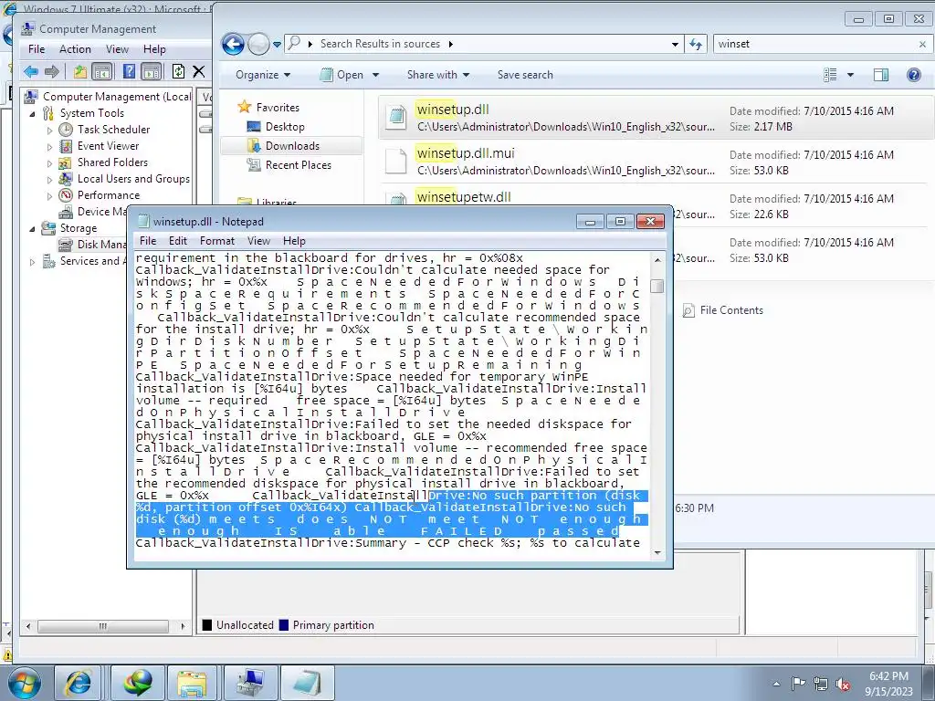Click the Action Center flag tray icon
935x701 pixels.
coord(798,684)
